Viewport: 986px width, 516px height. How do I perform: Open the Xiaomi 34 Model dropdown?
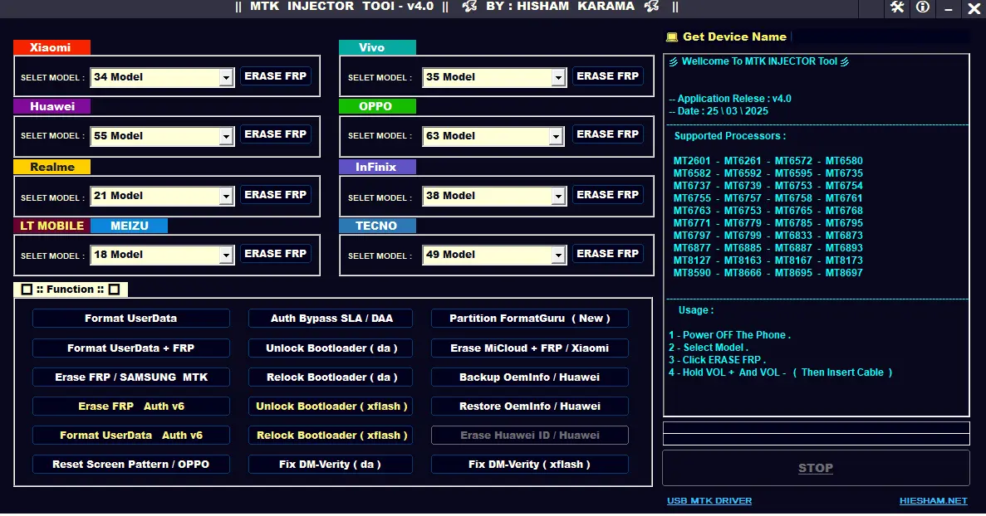226,76
